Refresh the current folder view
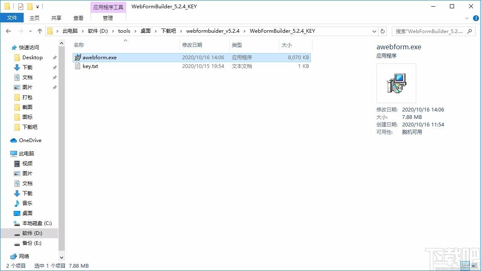This screenshot has height=271, width=481. point(383,31)
